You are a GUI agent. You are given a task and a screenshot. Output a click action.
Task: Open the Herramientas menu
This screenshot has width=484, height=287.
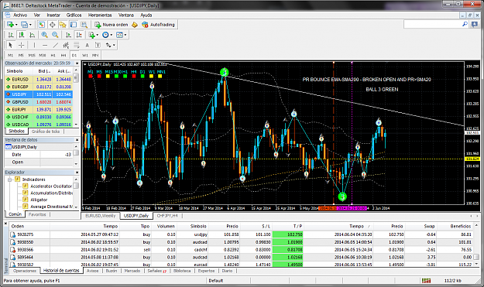(100, 15)
